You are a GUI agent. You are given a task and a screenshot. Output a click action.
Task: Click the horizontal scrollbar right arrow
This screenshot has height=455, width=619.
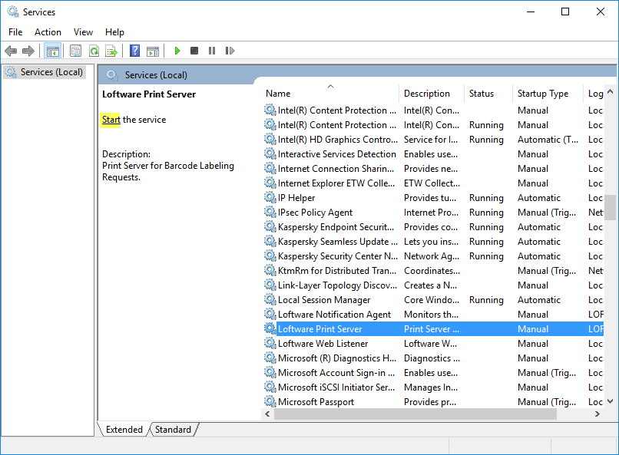coord(597,414)
